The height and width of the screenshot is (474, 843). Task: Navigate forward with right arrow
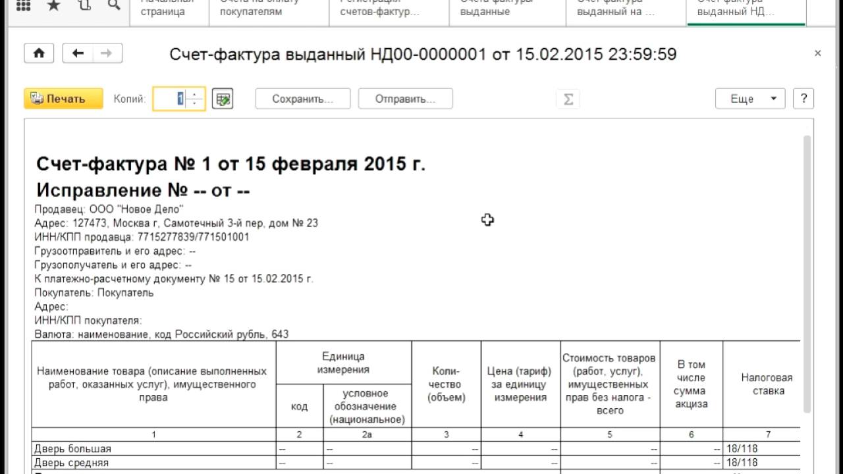(x=107, y=54)
